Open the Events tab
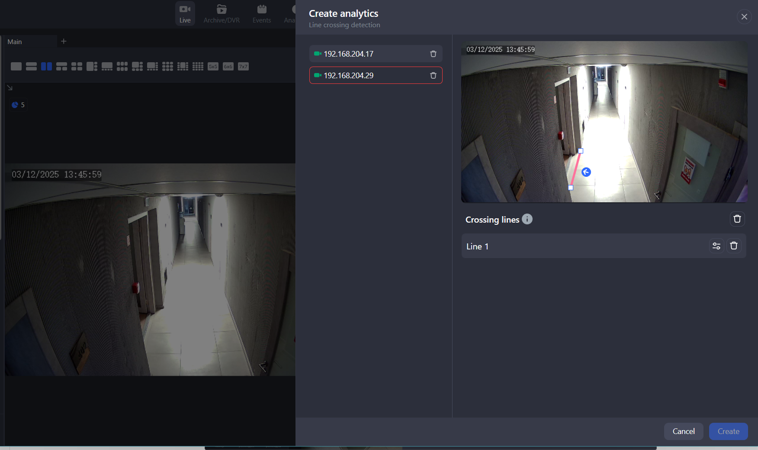This screenshot has width=758, height=450. tap(262, 14)
